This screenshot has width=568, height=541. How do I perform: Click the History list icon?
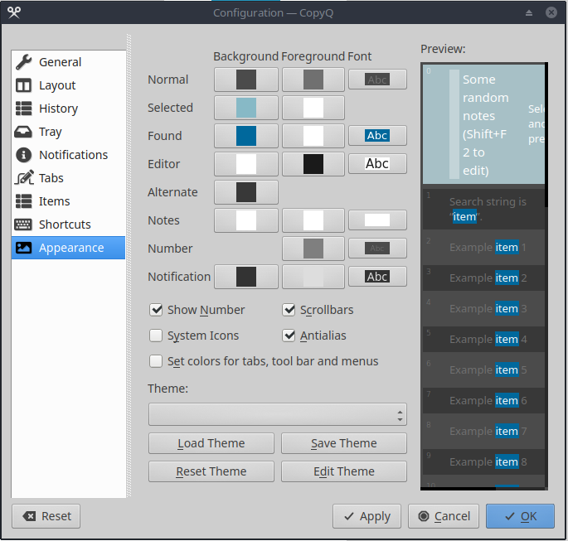pos(24,109)
